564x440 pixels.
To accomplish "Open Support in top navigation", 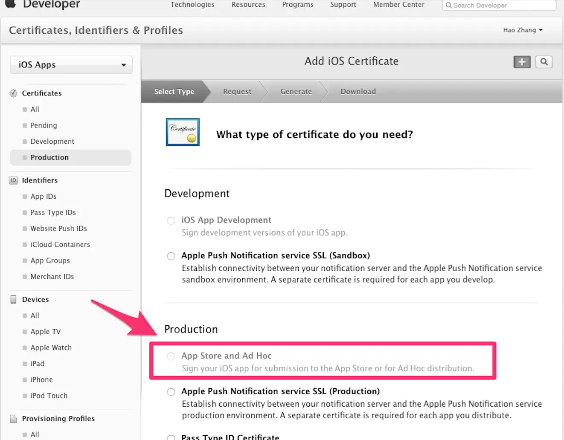I will click(343, 4).
